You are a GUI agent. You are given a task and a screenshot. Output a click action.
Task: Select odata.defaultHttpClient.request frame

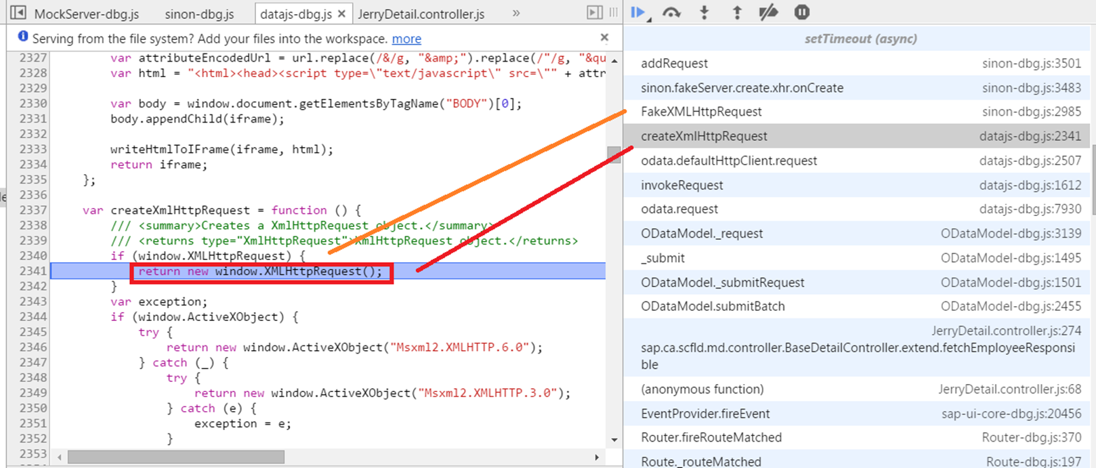(856, 161)
